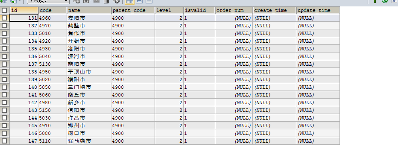The height and width of the screenshot is (158, 398).
Task: Select the code cell 4970
Action: [53, 26]
